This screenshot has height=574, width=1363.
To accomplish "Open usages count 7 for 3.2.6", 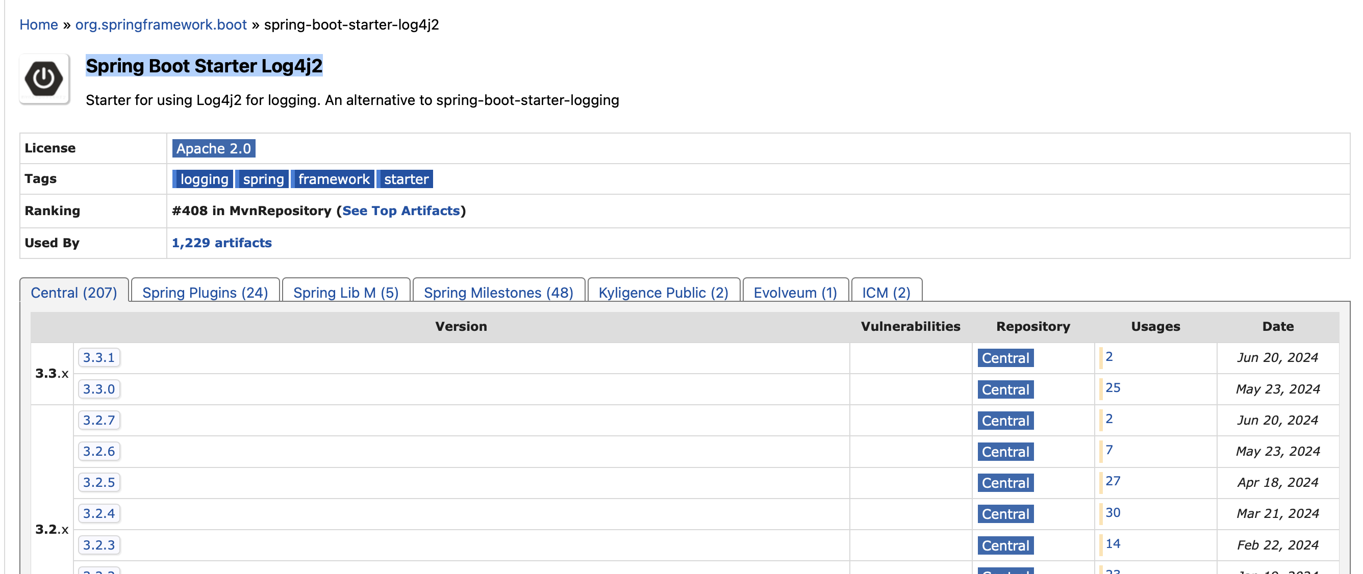I will [1109, 450].
